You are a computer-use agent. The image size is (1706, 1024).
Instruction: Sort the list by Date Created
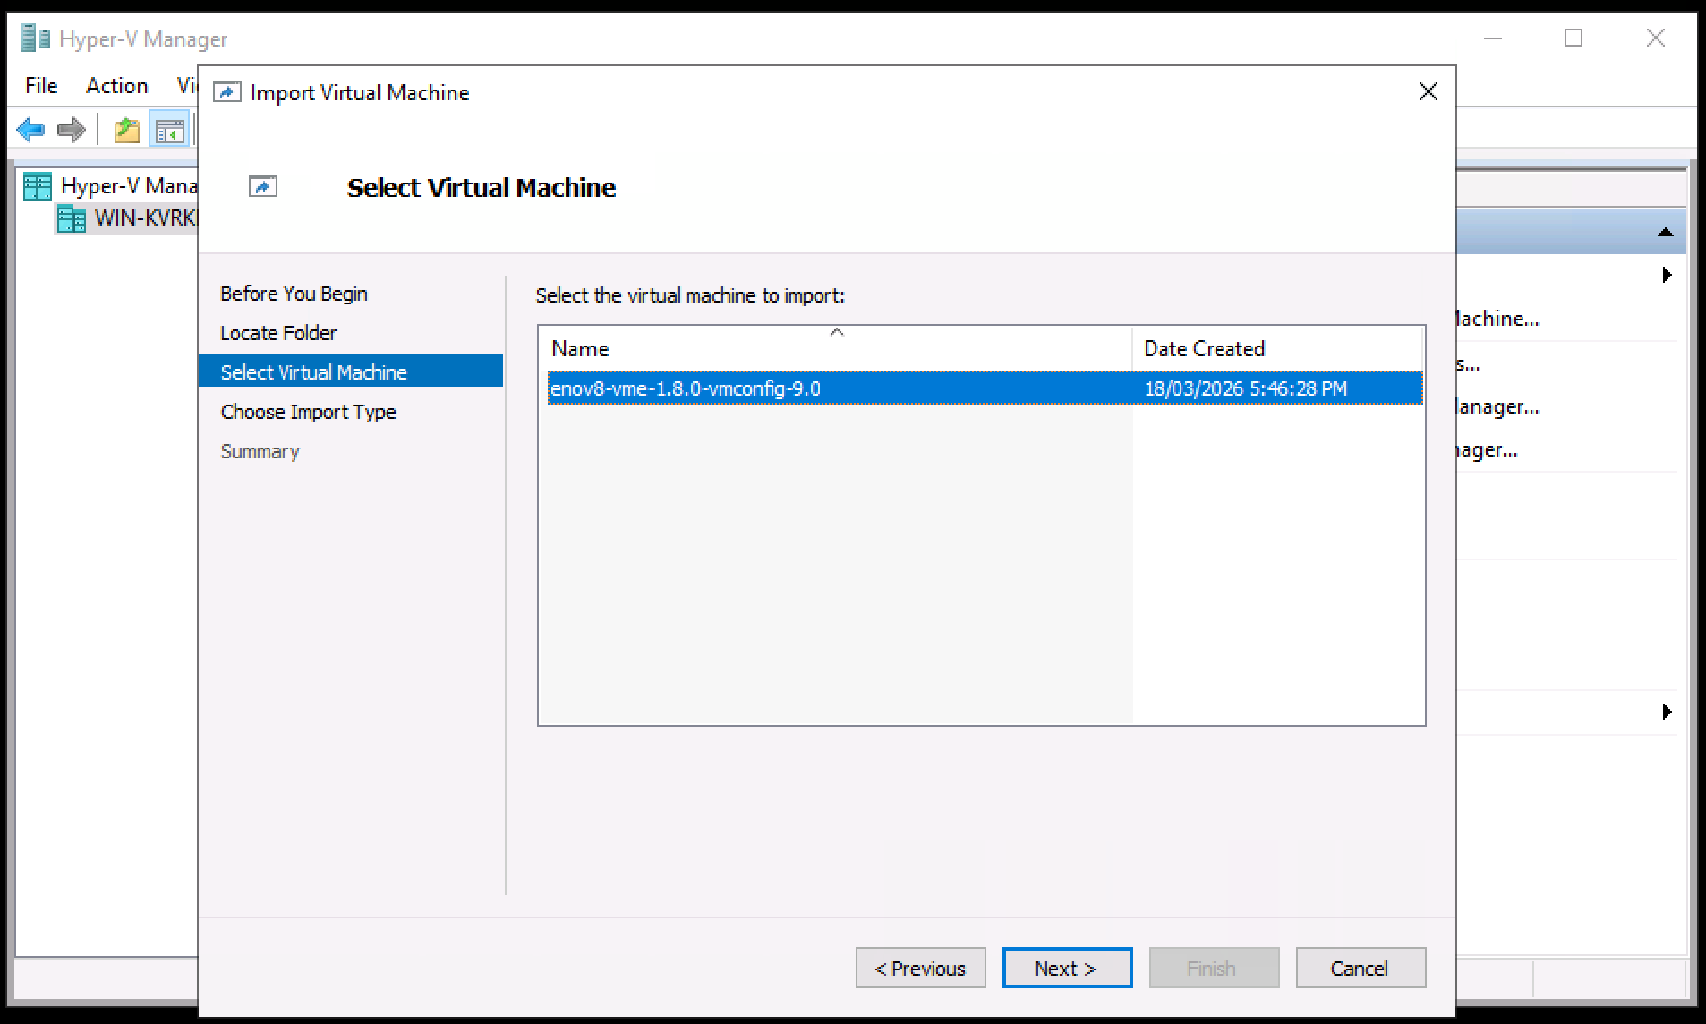(x=1204, y=348)
